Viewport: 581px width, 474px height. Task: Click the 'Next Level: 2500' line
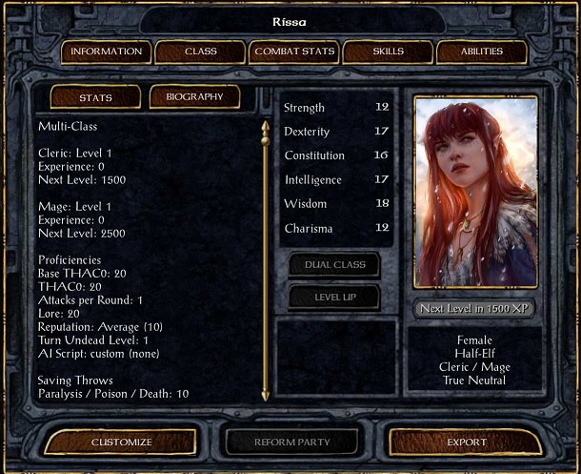[x=82, y=234]
